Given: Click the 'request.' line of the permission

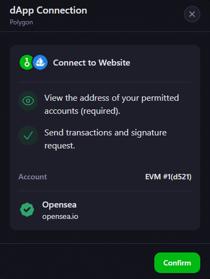Looking at the screenshot, I should pyautogui.click(x=60, y=146).
